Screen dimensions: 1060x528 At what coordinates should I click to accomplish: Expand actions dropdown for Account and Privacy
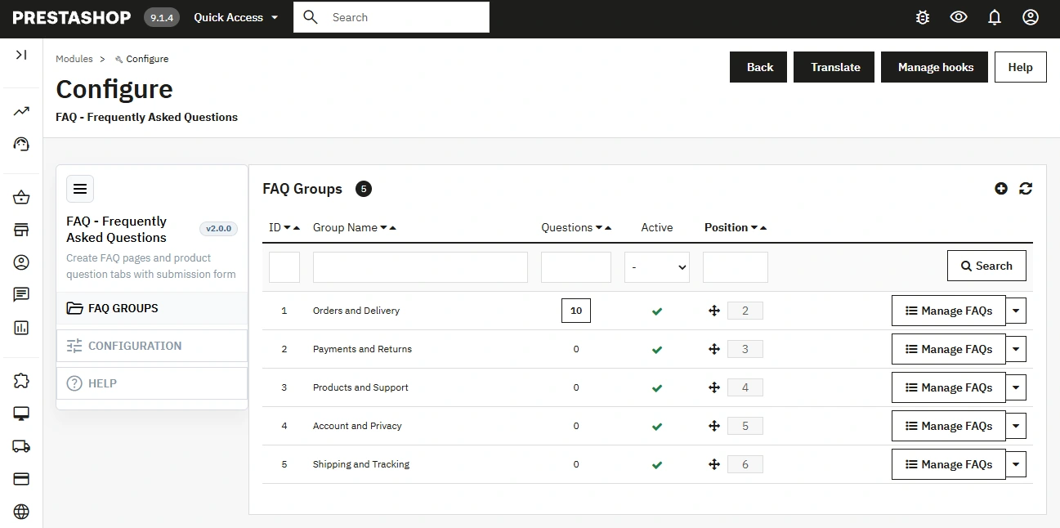tap(1016, 426)
